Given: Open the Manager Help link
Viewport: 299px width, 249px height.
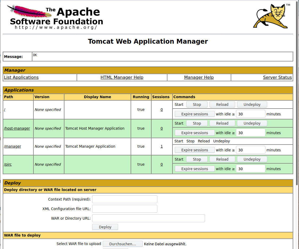Looking at the screenshot, I should (x=199, y=77).
